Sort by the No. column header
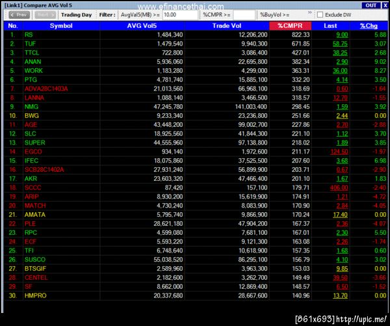Screen dimensions: 390x326 pos(13,26)
